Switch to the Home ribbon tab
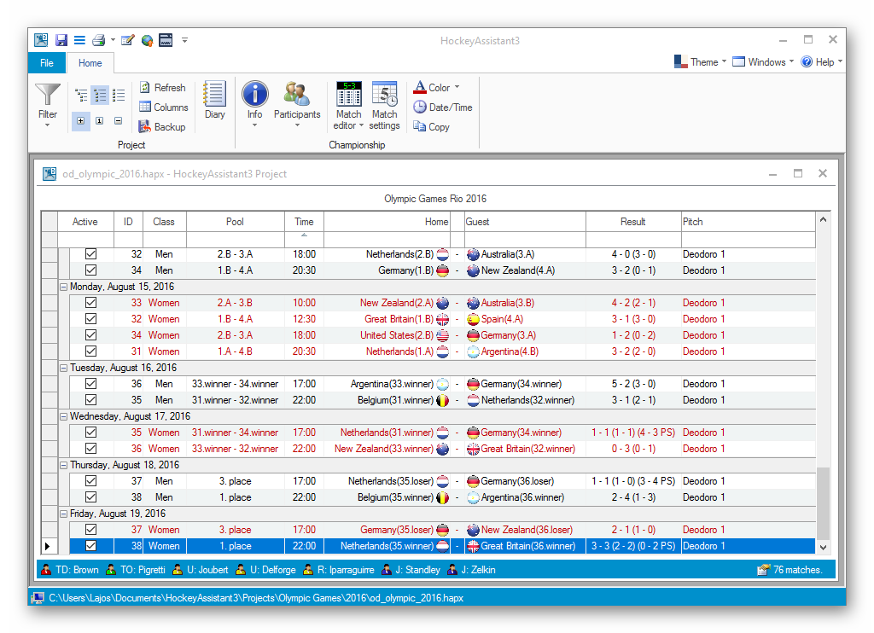The width and height of the screenshot is (874, 633). [90, 63]
